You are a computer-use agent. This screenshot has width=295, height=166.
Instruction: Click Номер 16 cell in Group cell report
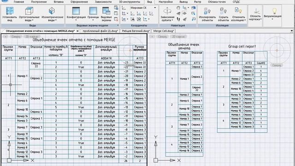click(x=236, y=127)
